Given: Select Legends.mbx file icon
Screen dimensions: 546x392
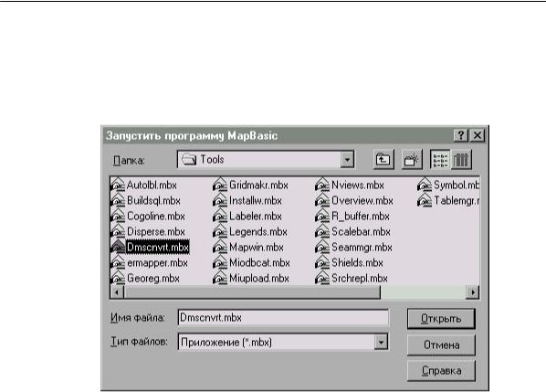Looking at the screenshot, I should pos(220,231).
